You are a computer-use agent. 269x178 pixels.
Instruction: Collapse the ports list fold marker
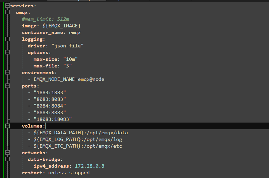7,86
